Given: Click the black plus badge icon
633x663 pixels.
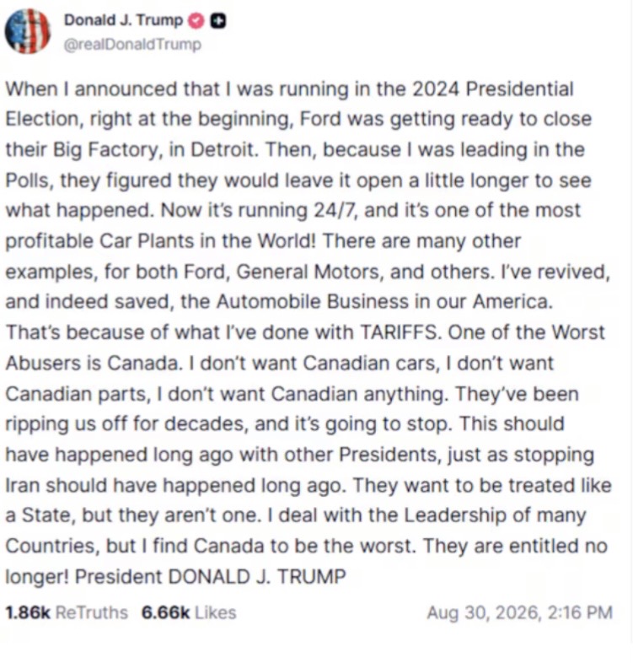Looking at the screenshot, I should click(218, 21).
